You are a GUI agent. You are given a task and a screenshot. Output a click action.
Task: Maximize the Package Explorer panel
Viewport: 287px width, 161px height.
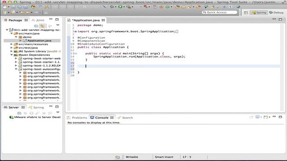[x=57, y=20]
